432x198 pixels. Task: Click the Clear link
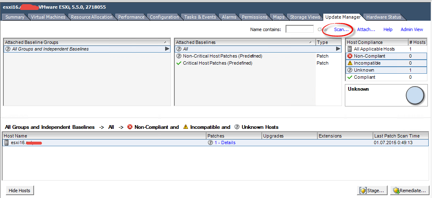click(x=322, y=29)
